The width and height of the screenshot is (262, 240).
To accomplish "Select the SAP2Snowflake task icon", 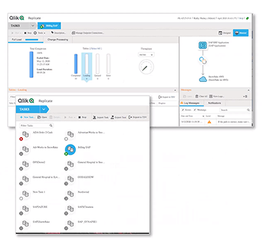I will [26, 224].
